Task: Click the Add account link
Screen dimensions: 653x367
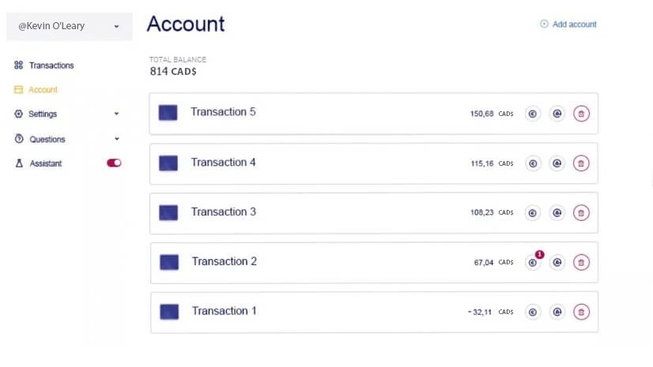Action: coord(568,24)
